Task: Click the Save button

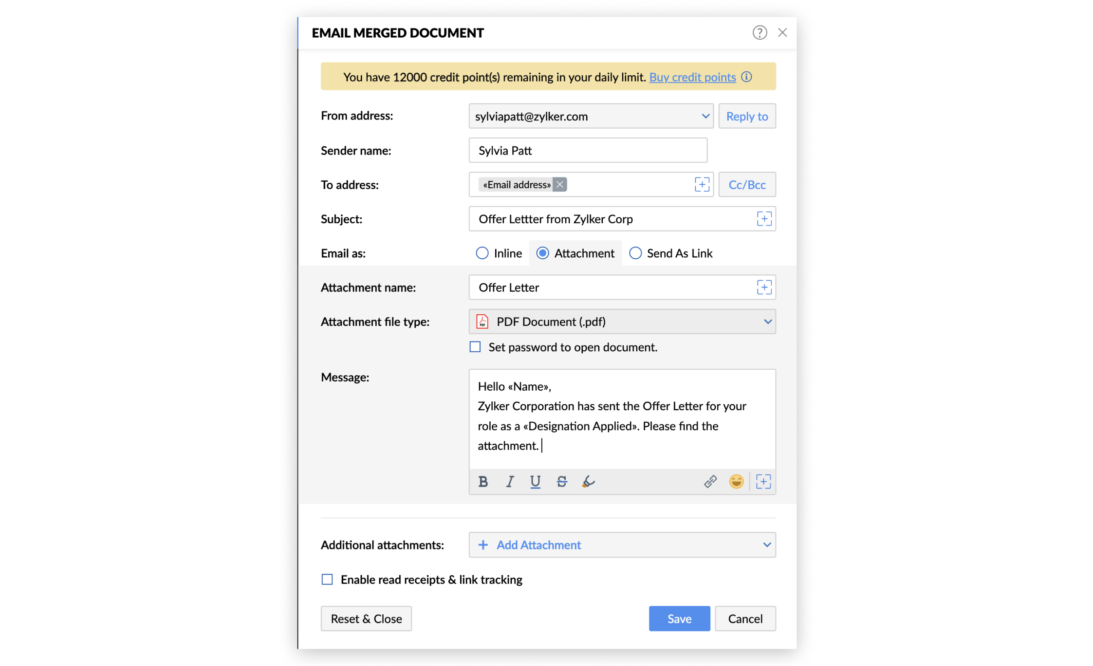Action: [679, 619]
